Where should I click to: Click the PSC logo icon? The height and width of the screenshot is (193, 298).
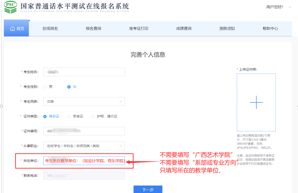tap(10, 7)
